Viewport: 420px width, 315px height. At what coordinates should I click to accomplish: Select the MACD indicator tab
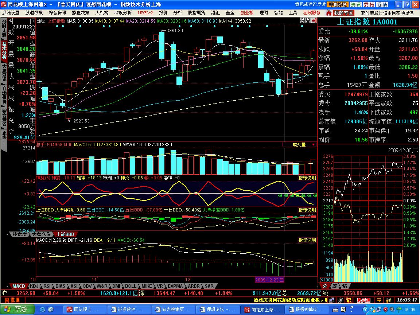[x=19, y=286]
